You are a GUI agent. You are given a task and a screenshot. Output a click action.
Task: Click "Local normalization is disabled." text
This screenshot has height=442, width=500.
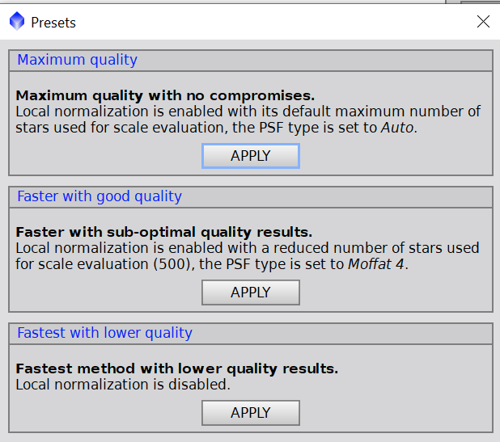click(x=123, y=385)
